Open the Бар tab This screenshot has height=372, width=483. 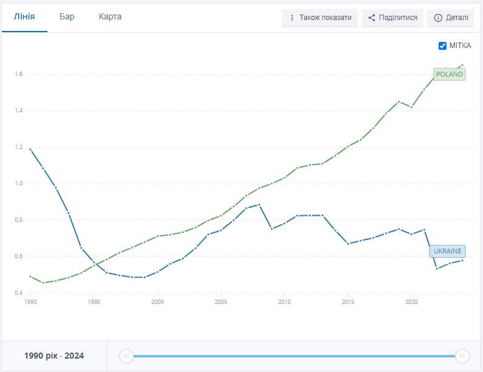tap(67, 16)
